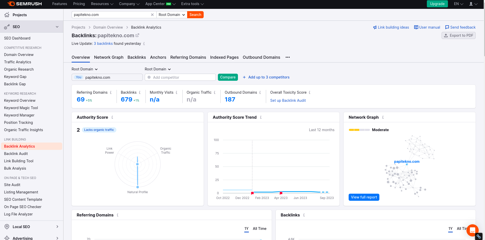The width and height of the screenshot is (485, 240).
Task: Open 3 backlinks live update link
Action: tap(103, 44)
